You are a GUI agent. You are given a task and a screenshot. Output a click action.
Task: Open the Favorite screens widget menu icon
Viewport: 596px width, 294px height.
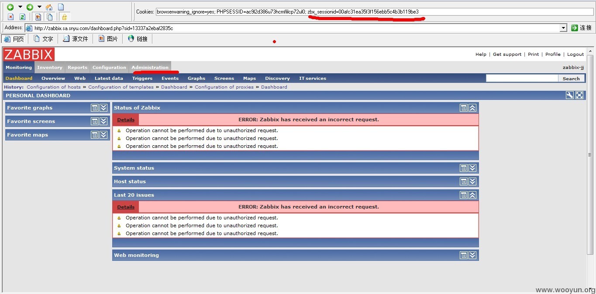click(95, 121)
